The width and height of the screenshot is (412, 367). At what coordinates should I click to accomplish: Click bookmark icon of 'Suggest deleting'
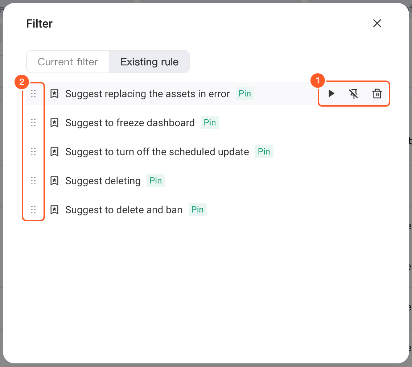coord(54,181)
